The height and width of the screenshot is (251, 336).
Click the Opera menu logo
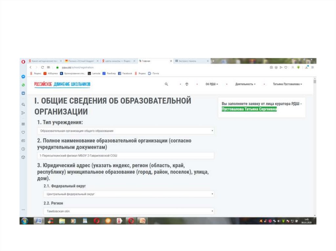point(23,61)
